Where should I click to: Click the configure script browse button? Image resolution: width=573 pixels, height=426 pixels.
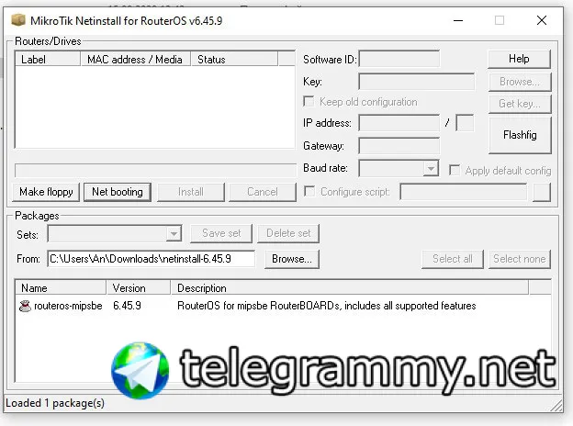click(x=542, y=192)
